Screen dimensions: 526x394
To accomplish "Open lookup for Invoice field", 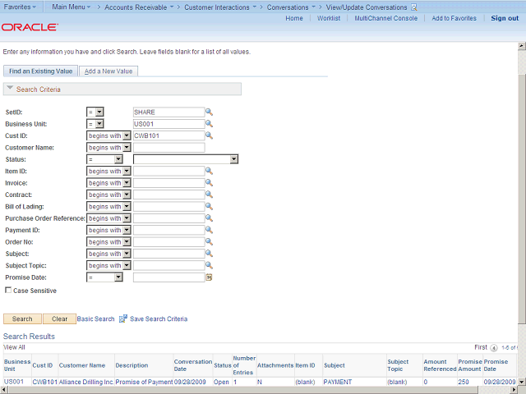I will point(209,182).
